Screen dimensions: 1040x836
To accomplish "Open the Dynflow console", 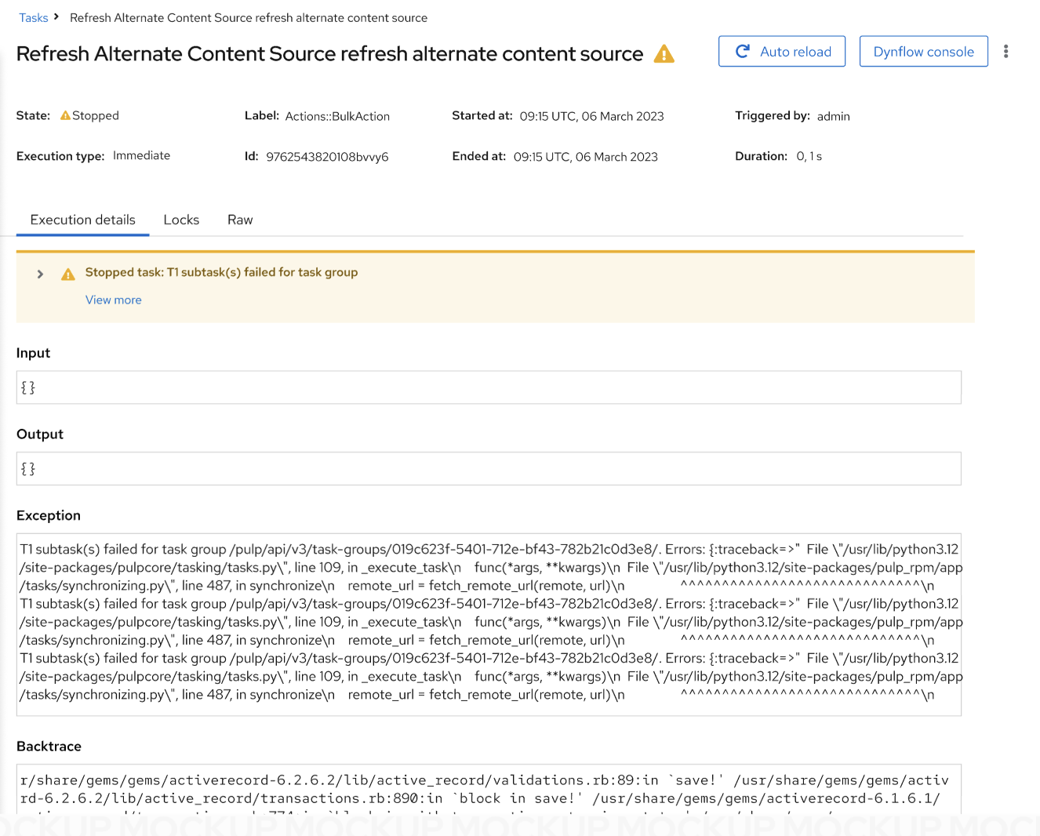I will point(923,52).
